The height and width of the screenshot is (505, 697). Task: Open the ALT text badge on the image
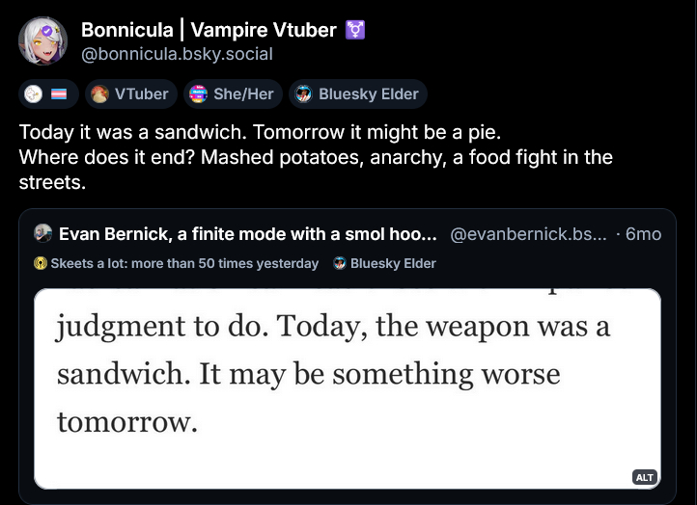[644, 477]
